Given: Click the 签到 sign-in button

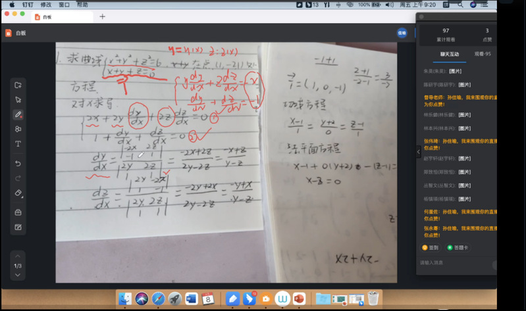Looking at the screenshot, I should pos(431,248).
